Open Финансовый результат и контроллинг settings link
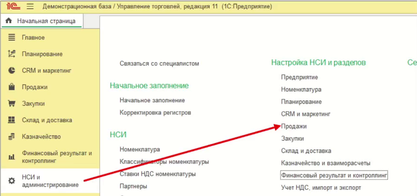Screen dimensions: 417x196 [x=334, y=175]
